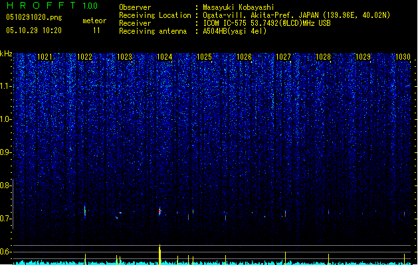This screenshot has width=418, height=265.
Task: Click the 0.9 frequency axis label
Action: point(5,152)
